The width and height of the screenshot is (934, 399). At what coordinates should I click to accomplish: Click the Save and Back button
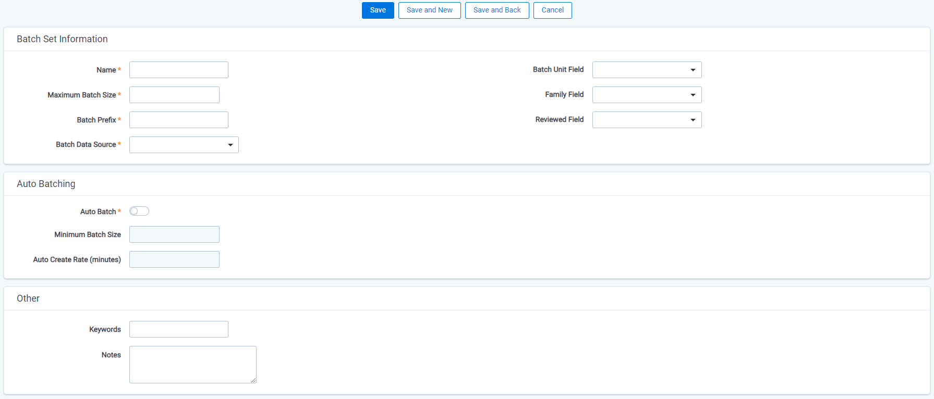pyautogui.click(x=497, y=10)
